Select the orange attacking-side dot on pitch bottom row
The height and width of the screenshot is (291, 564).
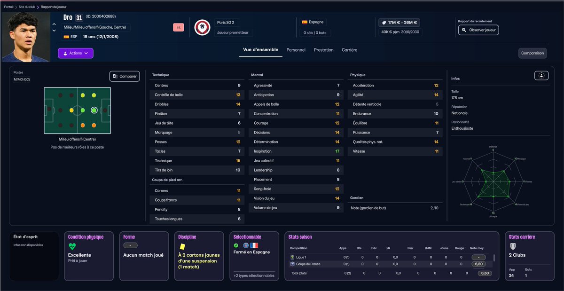(94, 125)
